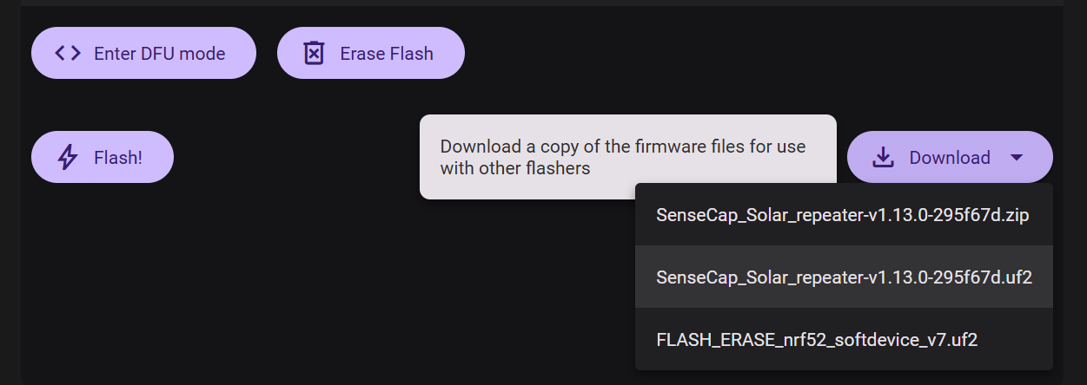
Task: Expand the Download dropdown caret arrow
Action: [1017, 157]
